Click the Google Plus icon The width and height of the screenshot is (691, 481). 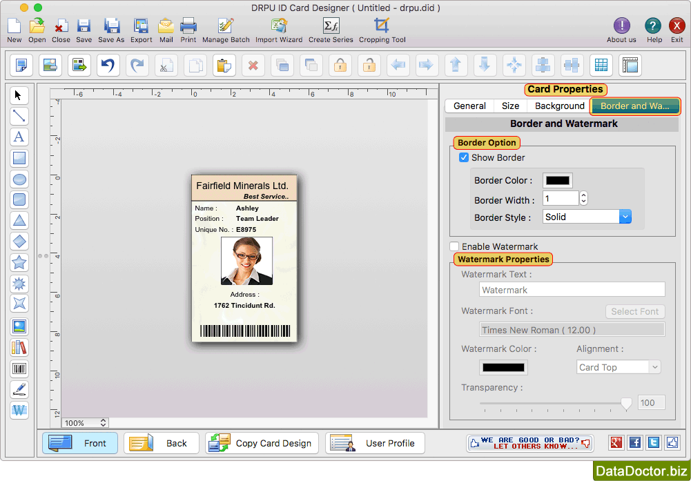[x=616, y=442]
